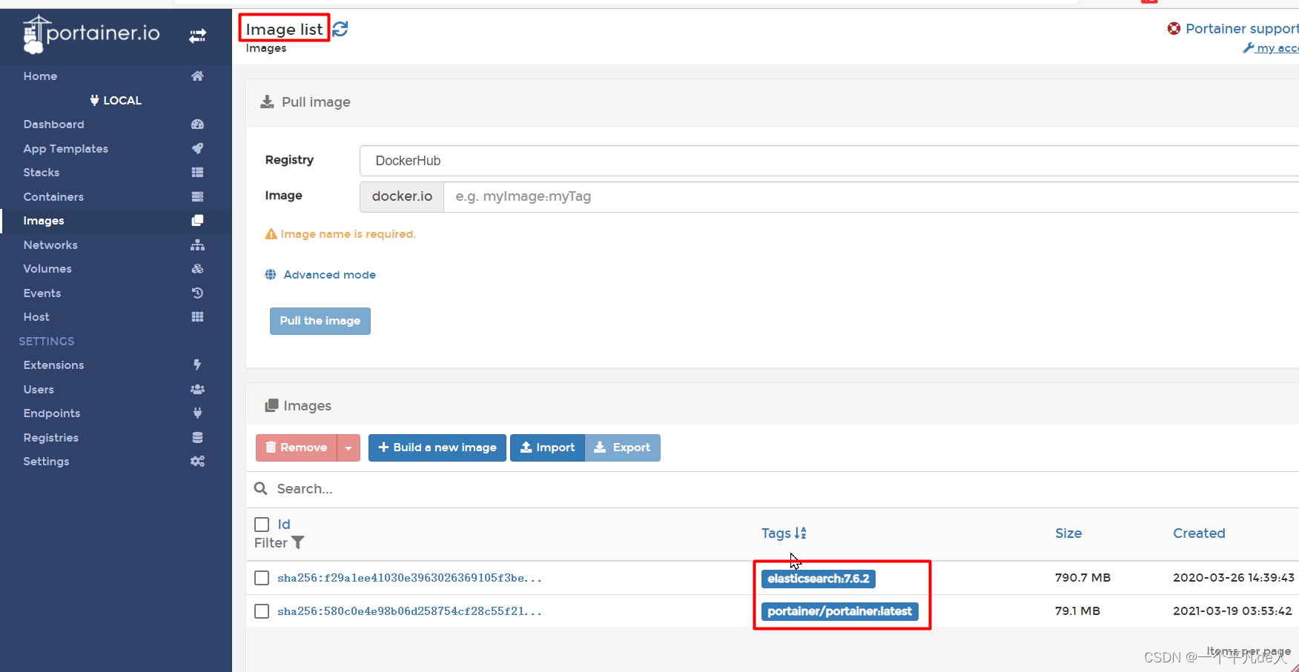This screenshot has width=1299, height=672.
Task: Switch to Advanced mode link
Action: [330, 274]
